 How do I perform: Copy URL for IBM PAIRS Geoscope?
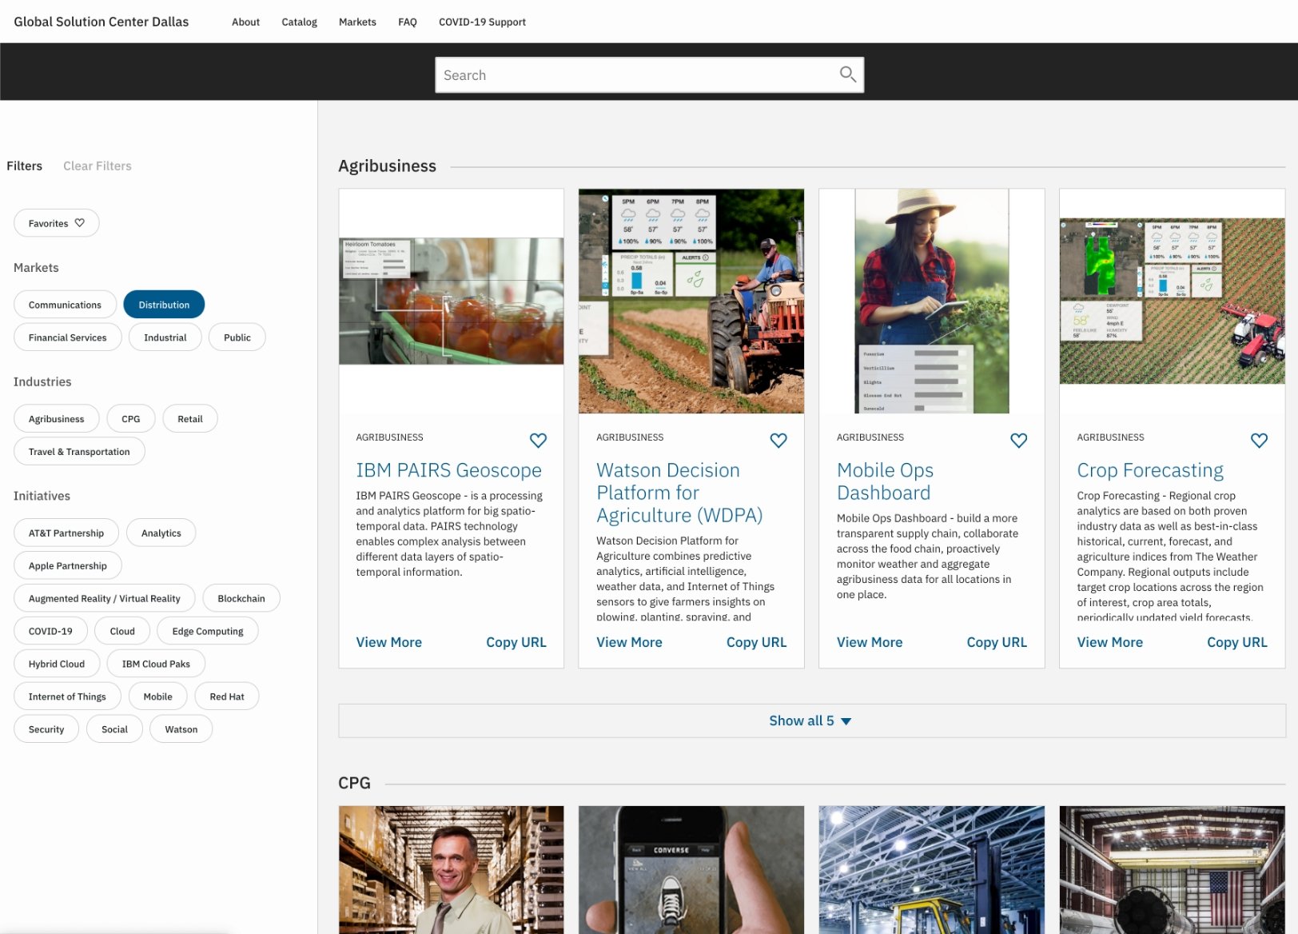point(516,643)
